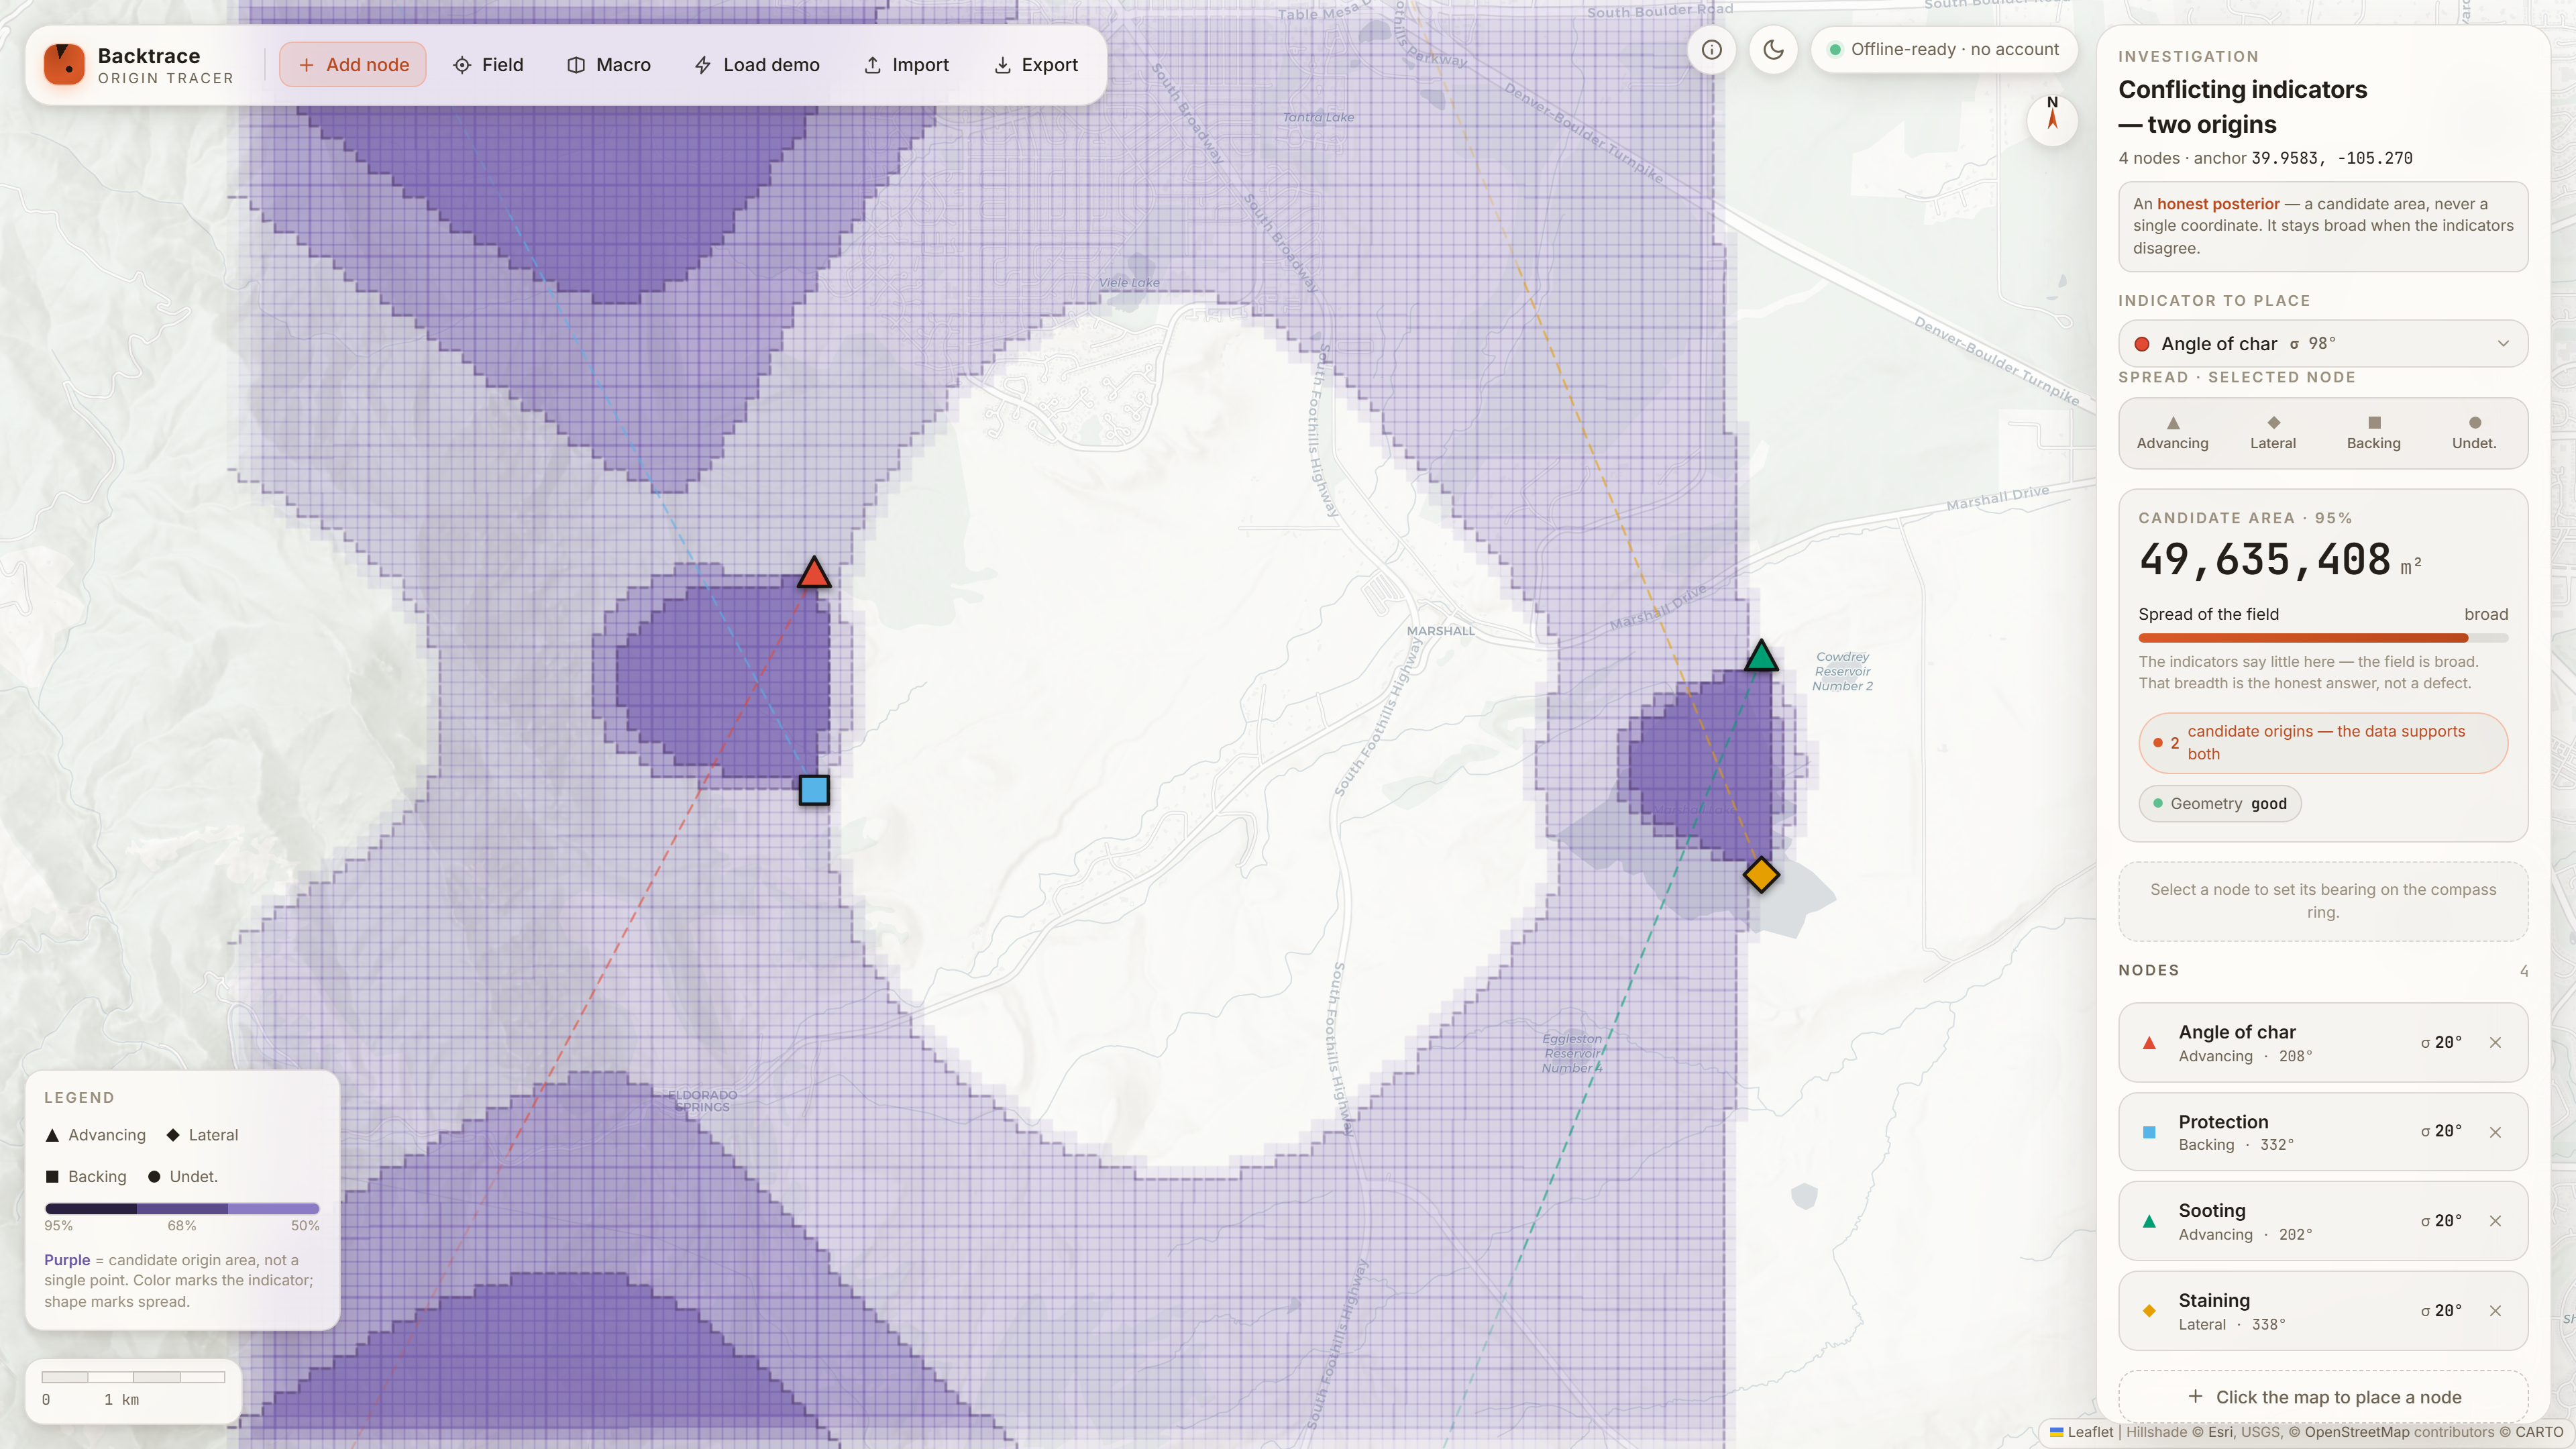
Task: Click the Conflicting indicators investigation title
Action: (x=2243, y=107)
